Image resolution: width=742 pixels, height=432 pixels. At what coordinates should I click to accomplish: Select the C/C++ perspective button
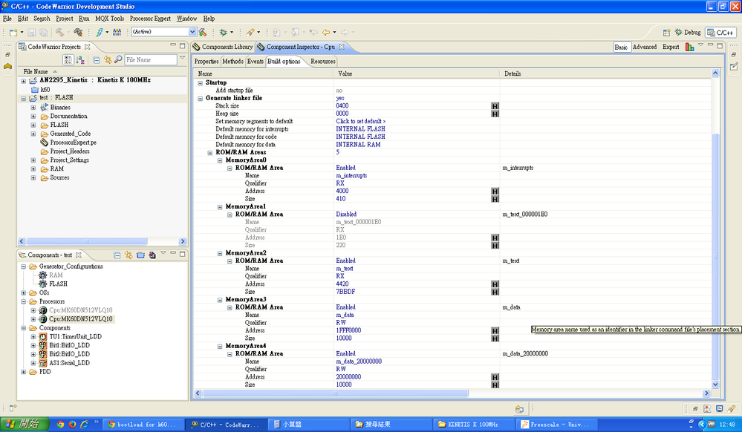[720, 32]
